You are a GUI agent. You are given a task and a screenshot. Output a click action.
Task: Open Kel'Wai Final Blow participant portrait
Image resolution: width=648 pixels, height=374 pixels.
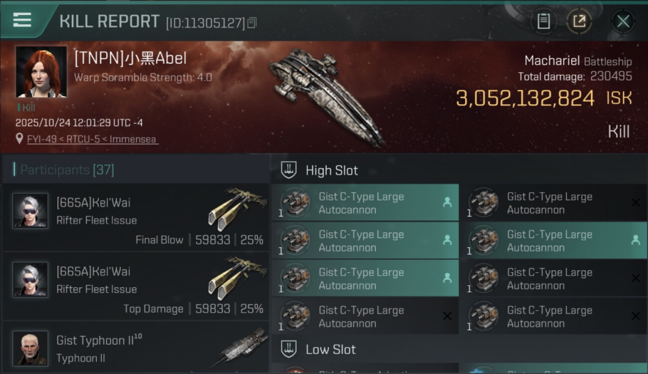click(30, 211)
